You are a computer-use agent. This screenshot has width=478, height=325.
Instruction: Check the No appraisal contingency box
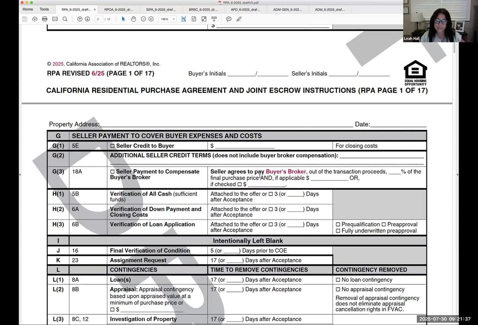[338, 289]
